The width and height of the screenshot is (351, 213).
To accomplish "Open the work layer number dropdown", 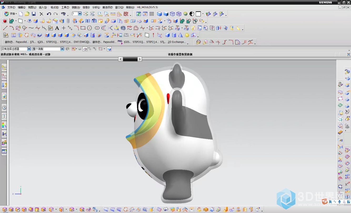I will click(x=80, y=14).
